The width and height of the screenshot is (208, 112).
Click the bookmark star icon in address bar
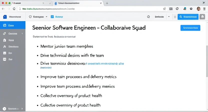(x=164, y=9)
